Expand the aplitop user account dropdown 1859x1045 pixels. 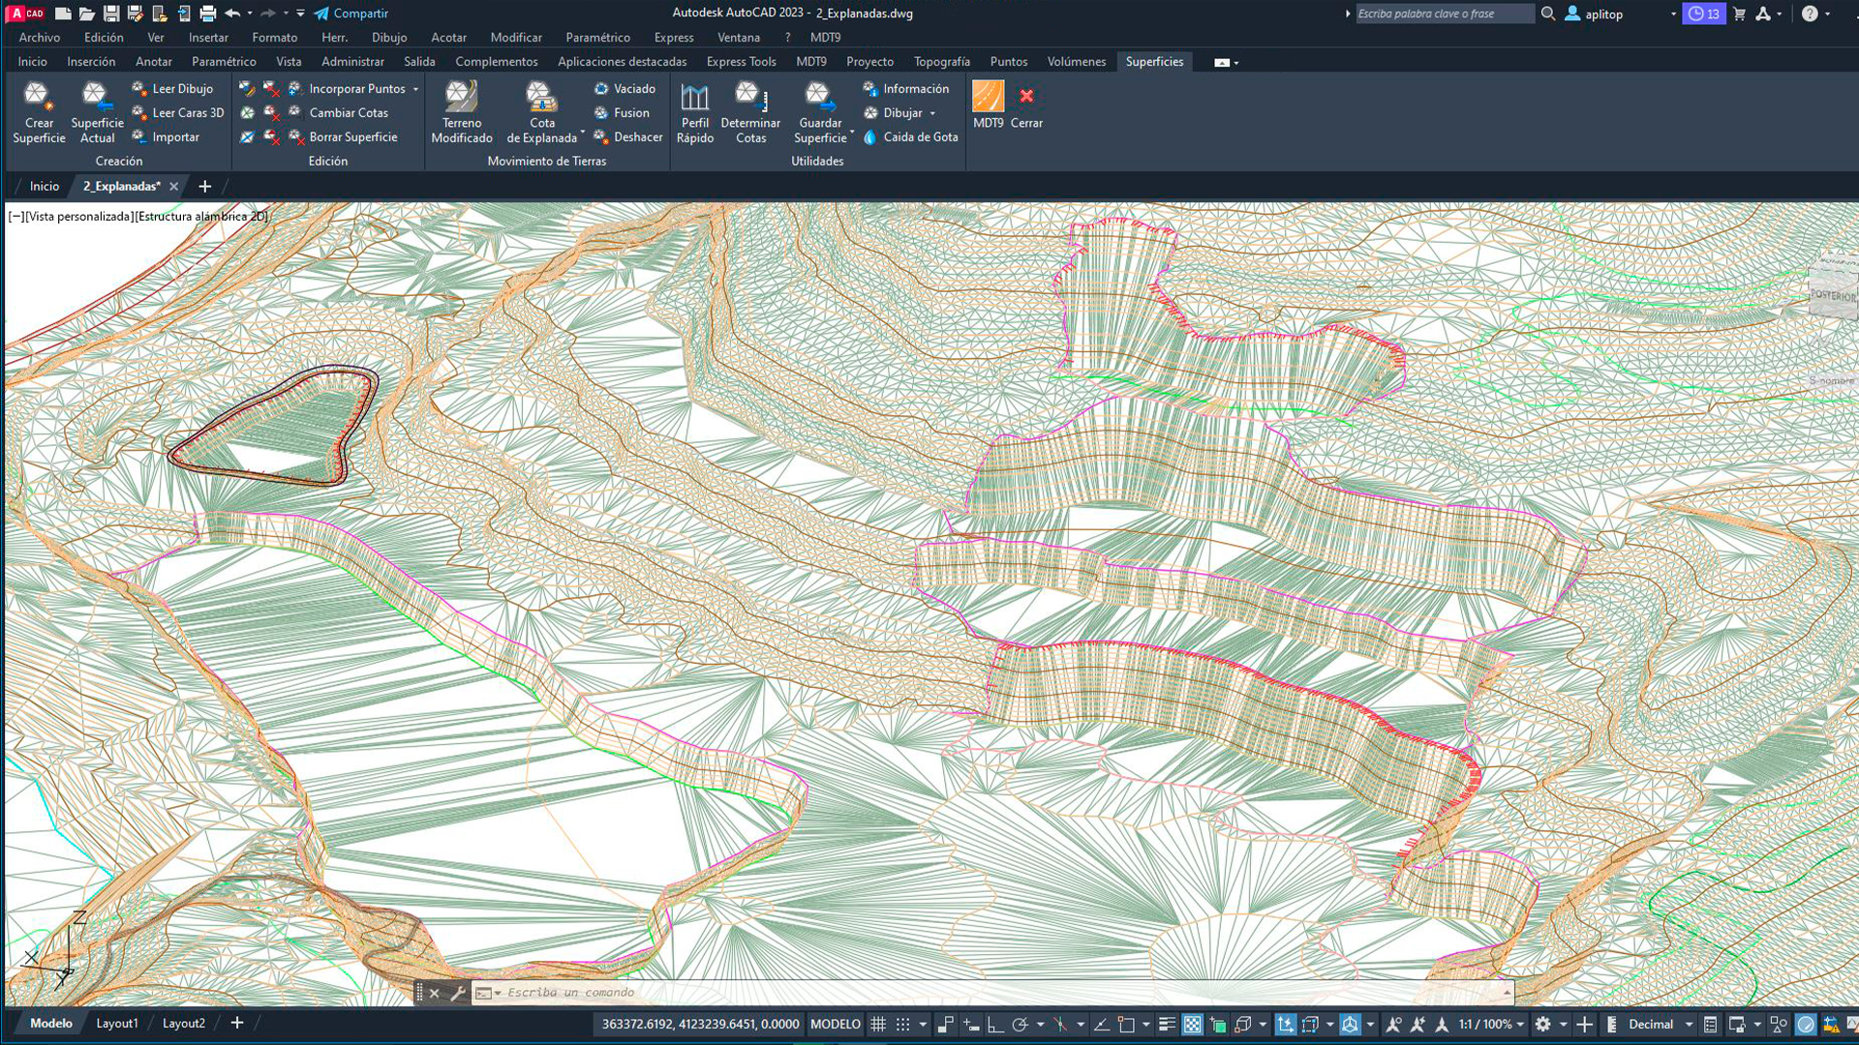point(1673,14)
